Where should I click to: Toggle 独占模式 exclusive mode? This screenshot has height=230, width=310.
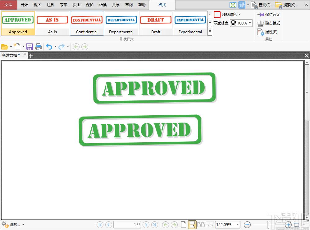[269, 23]
